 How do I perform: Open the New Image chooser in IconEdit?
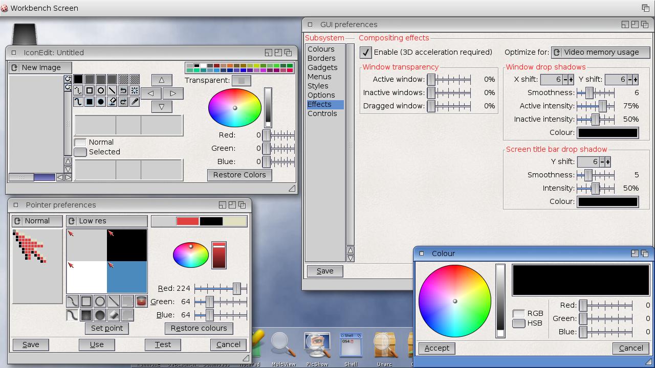[x=40, y=67]
